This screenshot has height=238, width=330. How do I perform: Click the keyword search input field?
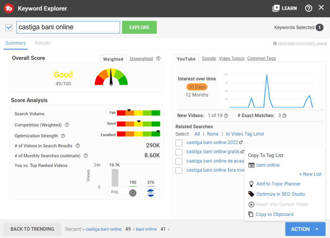pos(68,27)
